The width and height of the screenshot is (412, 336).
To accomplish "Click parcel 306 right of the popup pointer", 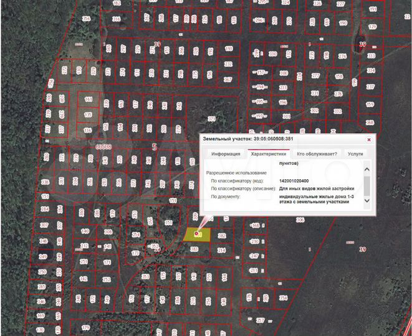I will point(299,220).
